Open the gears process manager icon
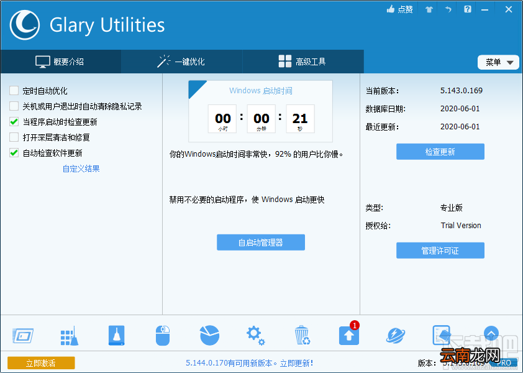The width and height of the screenshot is (523, 373). point(255,336)
